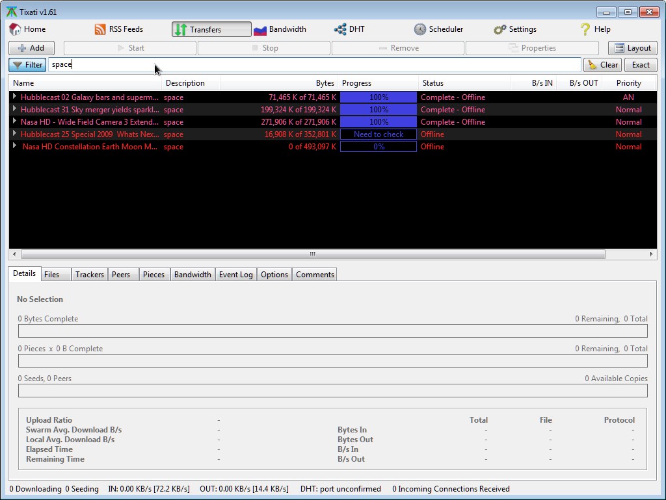Click the Need to check progress bar

coord(378,134)
